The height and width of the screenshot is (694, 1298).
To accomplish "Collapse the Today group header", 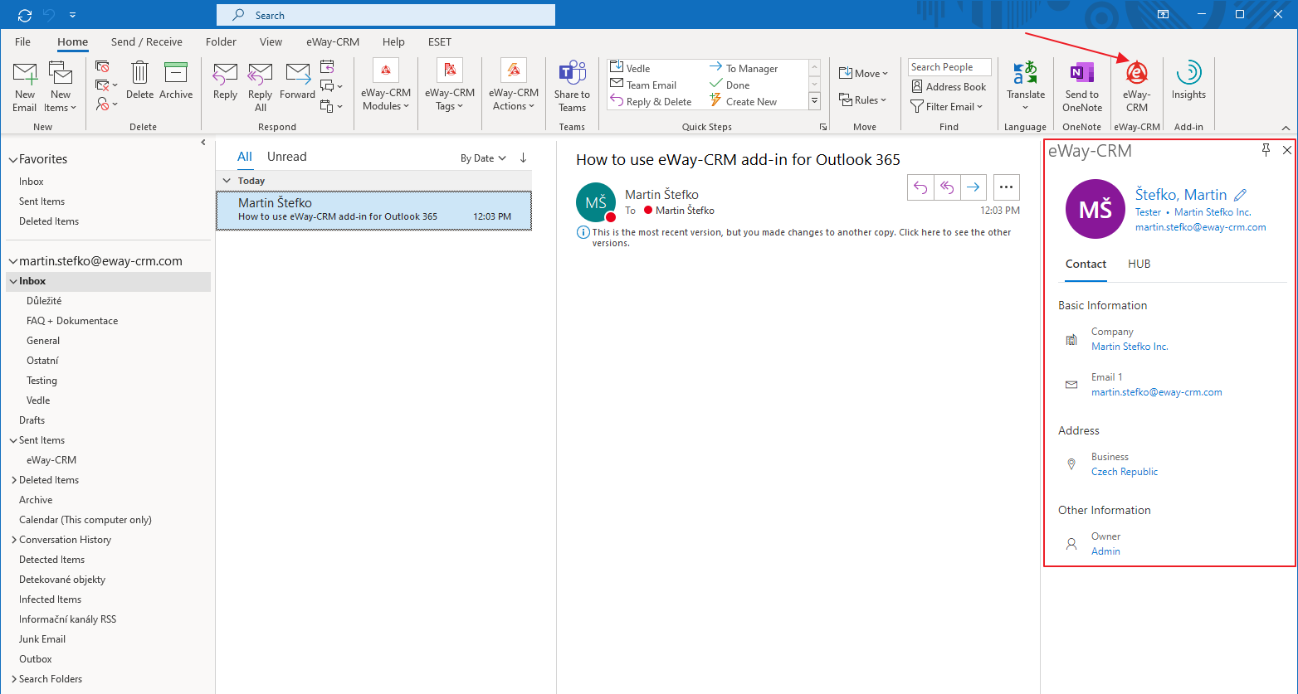I will [x=227, y=180].
